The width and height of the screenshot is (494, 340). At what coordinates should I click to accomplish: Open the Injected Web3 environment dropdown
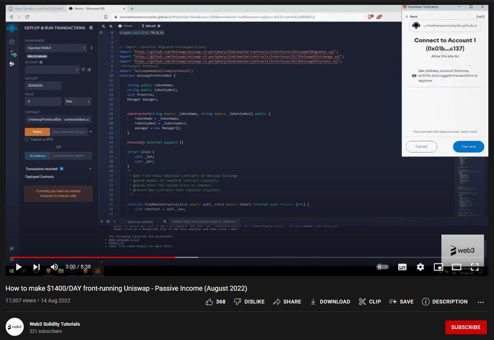coord(56,48)
